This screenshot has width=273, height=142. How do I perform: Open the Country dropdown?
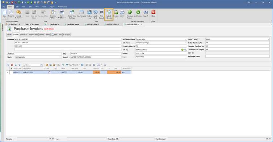click(120, 57)
